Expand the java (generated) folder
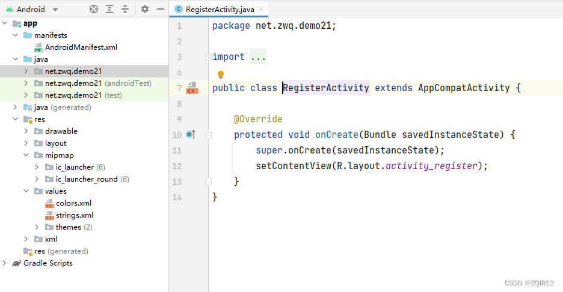This screenshot has height=292, width=563. click(x=16, y=107)
